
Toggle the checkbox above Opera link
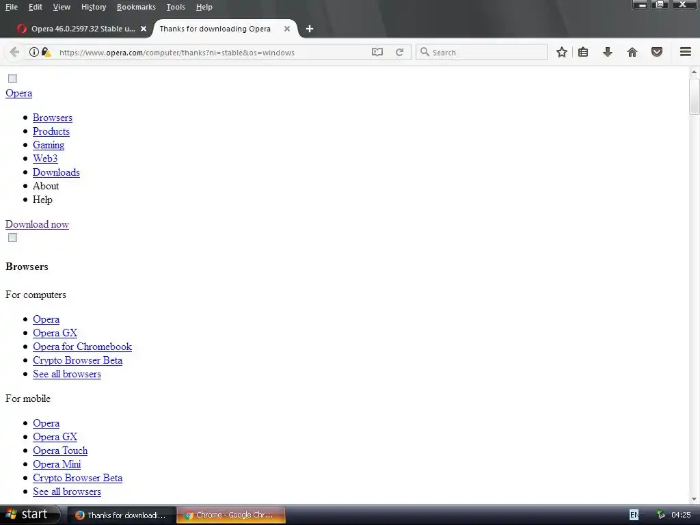point(12,78)
